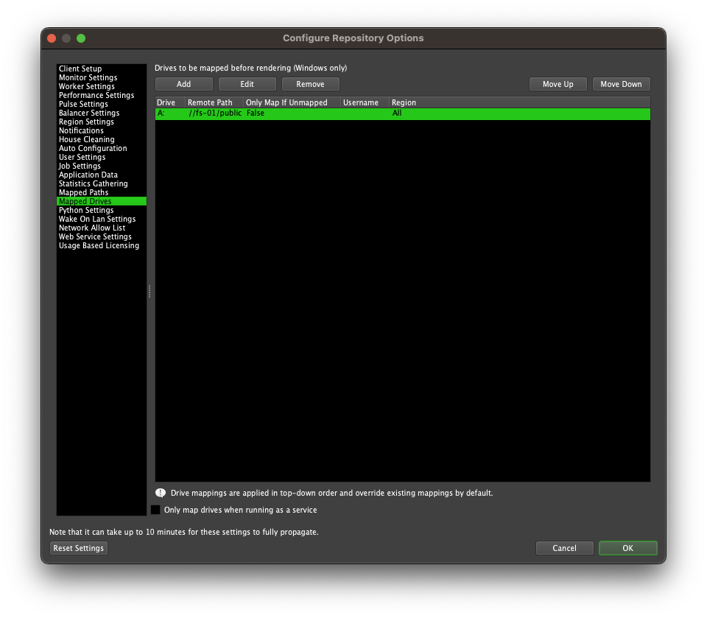This screenshot has height=618, width=707.
Task: Confirm changes with OK
Action: [627, 548]
